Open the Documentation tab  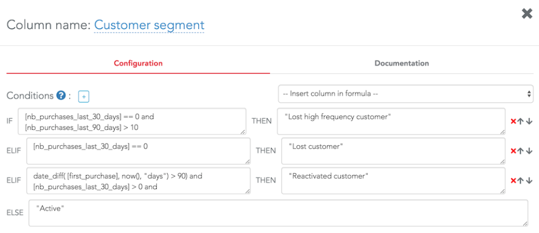[401, 63]
